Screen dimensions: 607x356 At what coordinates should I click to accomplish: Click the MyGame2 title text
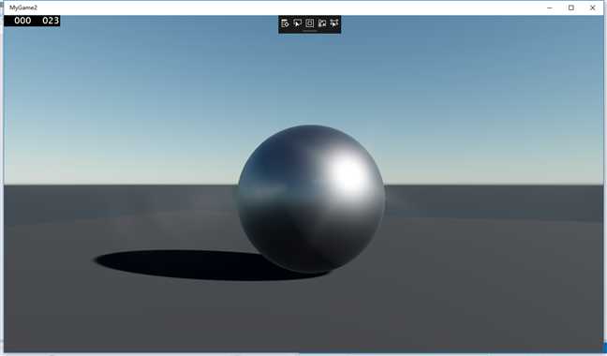click(23, 7)
